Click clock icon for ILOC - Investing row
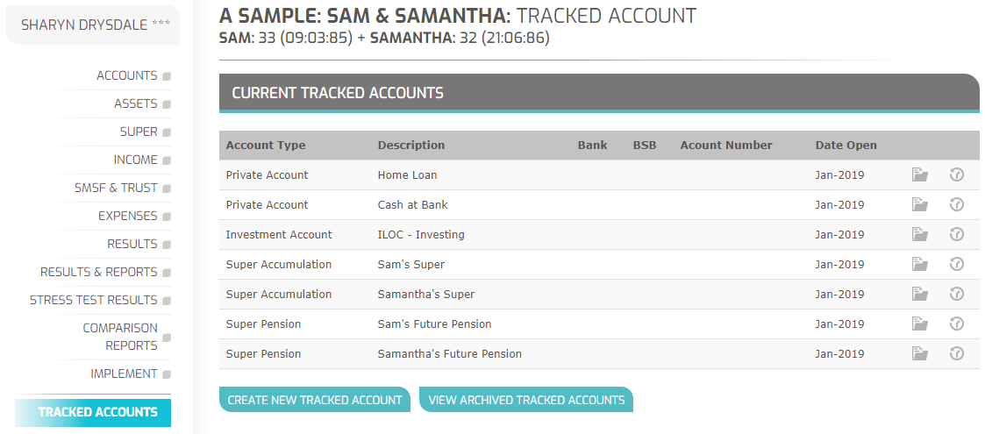Viewport: 985px width, 434px height. (x=956, y=234)
